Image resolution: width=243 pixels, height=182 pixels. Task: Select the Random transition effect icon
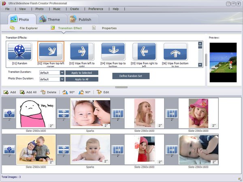pos(20,52)
